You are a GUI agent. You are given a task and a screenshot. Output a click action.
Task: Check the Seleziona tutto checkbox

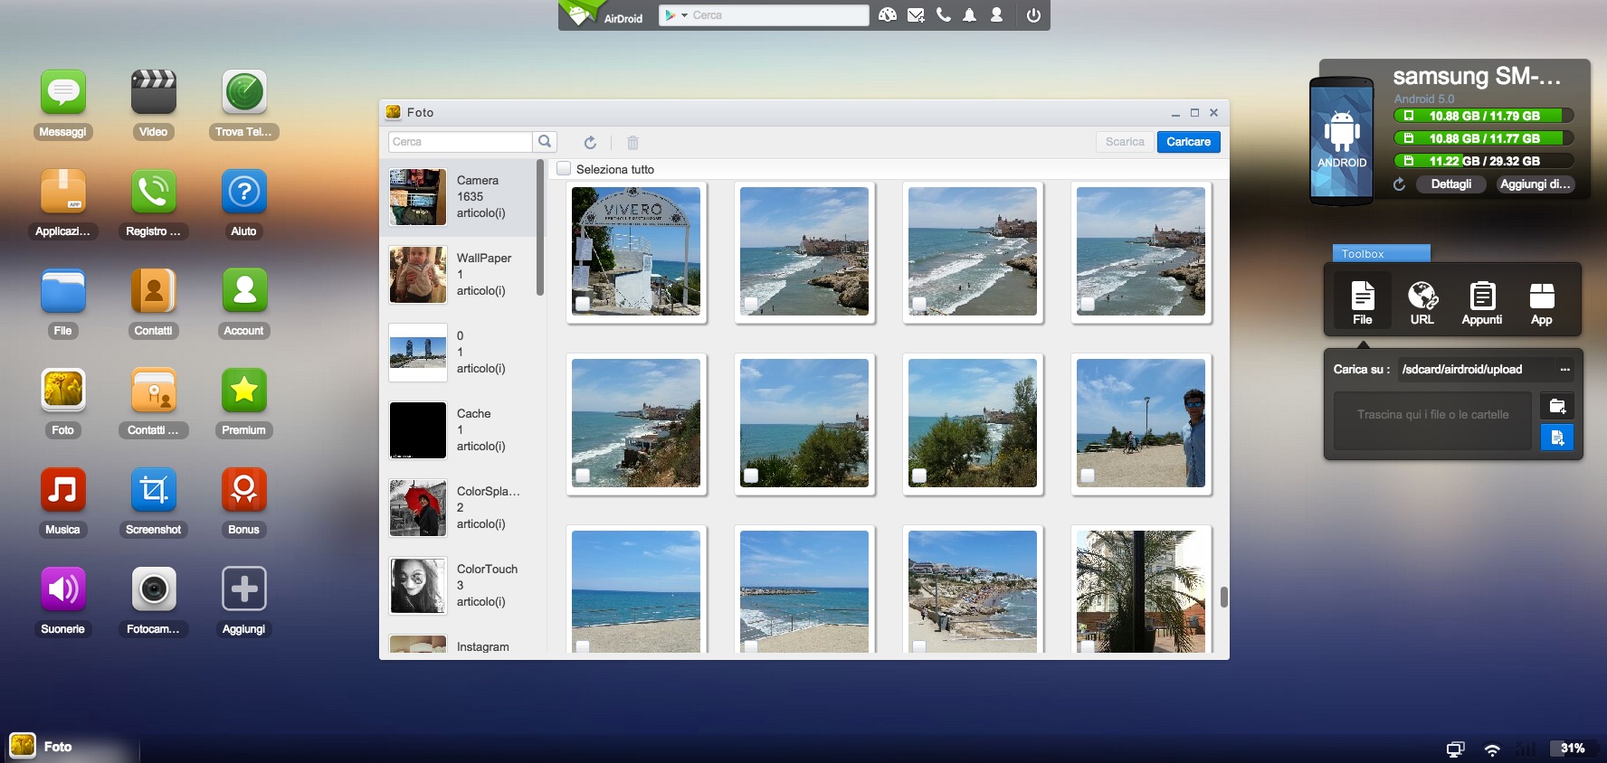click(x=564, y=169)
